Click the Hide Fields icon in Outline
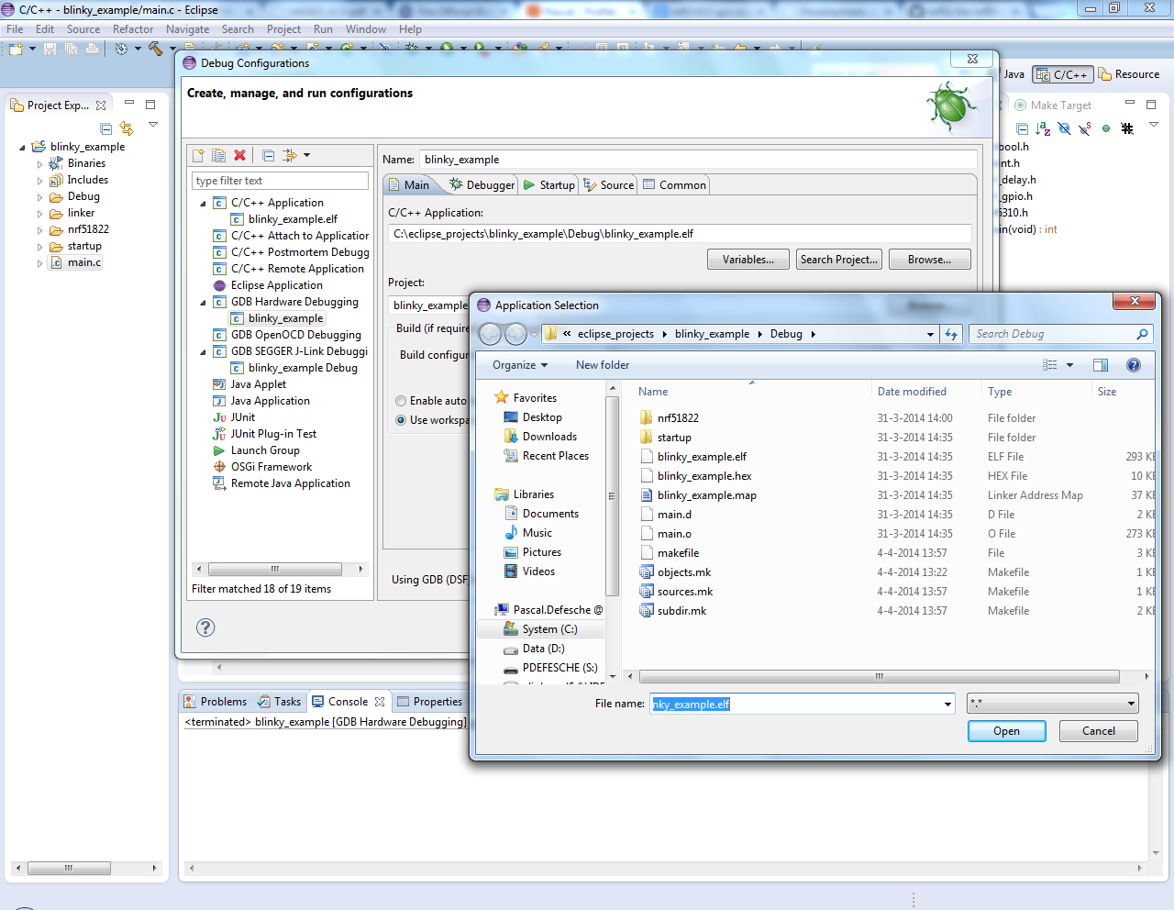Screen dimensions: 1174x910 [x=1064, y=129]
